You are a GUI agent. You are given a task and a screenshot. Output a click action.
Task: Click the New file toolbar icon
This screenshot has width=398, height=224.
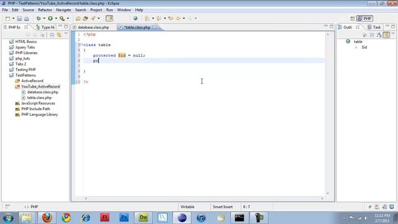click(x=8, y=19)
